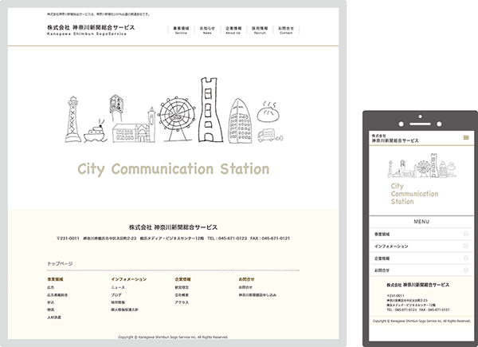Click the desktop site logo 神奈川新聞総合サービス
The height and width of the screenshot is (347, 478).
[x=90, y=30]
